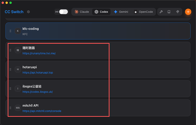Screen dimensions: 196x125
Task: Add a new provider with the orange plus button
Action: 188,12
